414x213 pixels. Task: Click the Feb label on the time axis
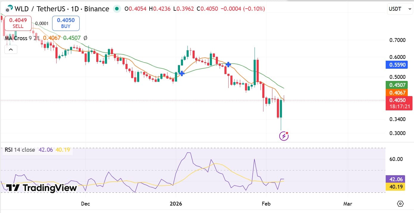coord(266,204)
